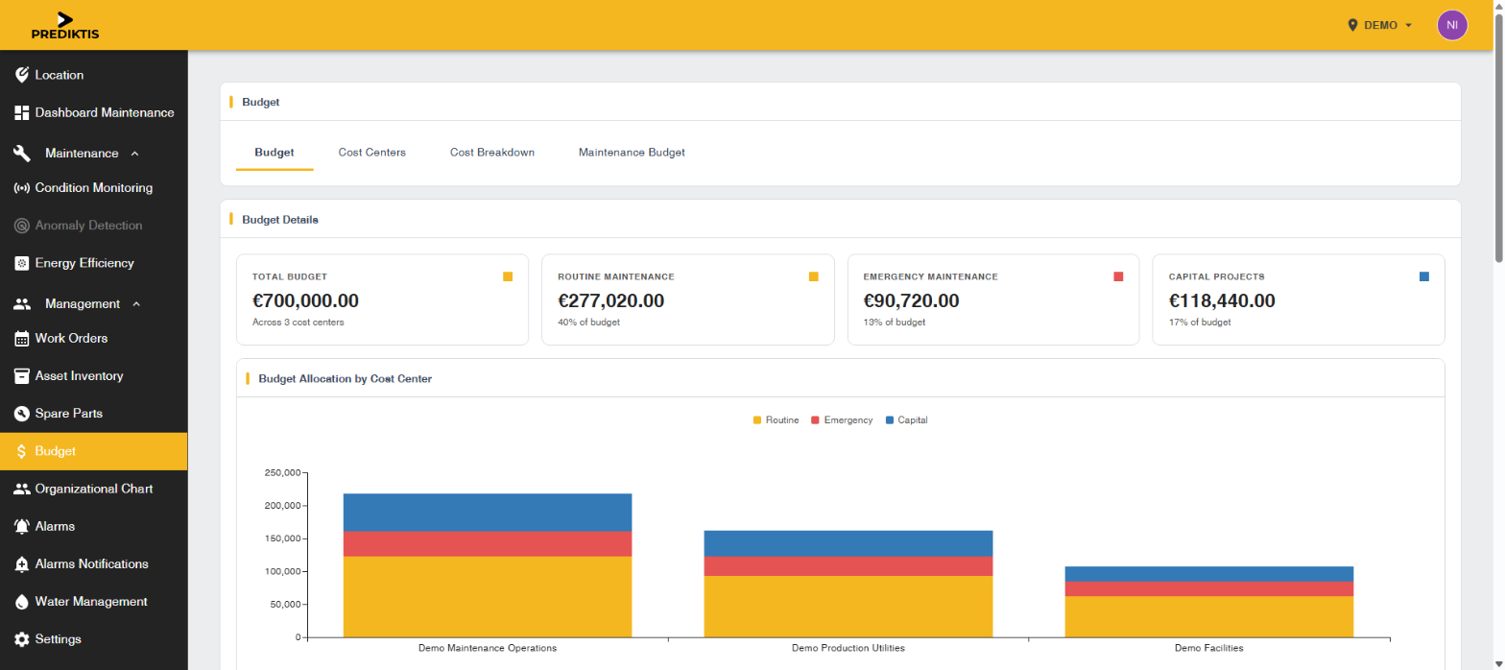Toggle Routine series in chart legend
1505x670 pixels.
pyautogui.click(x=776, y=420)
